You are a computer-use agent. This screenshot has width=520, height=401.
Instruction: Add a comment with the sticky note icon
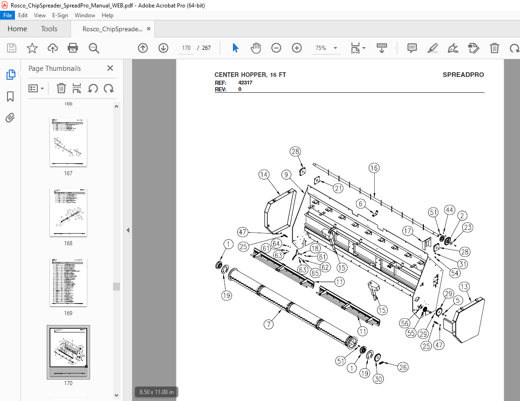click(412, 48)
